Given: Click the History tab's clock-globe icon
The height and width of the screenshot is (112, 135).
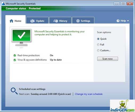Looking at the screenshot, I should tap(56, 21).
